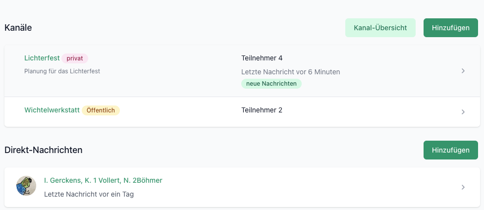Click the Öffentlich badge on Wichtelwerkstatt
This screenshot has width=484, height=210.
click(x=101, y=110)
